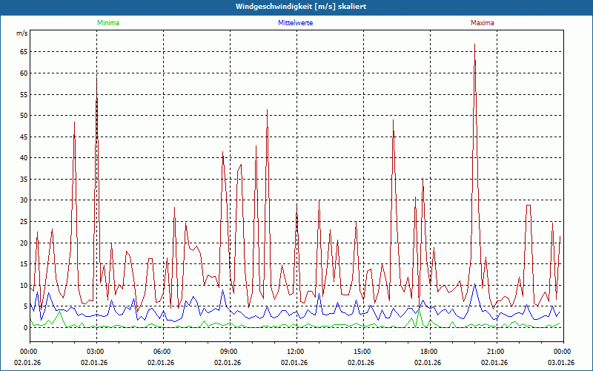Click the m/s unit label on y-axis
593x371 pixels.
[x=22, y=33]
